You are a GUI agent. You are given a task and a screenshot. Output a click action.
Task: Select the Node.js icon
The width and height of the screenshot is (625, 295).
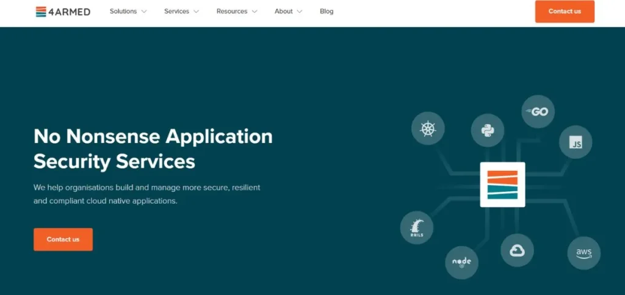click(x=461, y=262)
